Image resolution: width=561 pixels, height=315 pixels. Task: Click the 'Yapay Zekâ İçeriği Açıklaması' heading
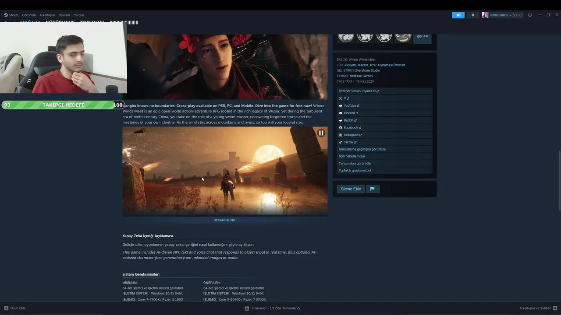(x=148, y=236)
